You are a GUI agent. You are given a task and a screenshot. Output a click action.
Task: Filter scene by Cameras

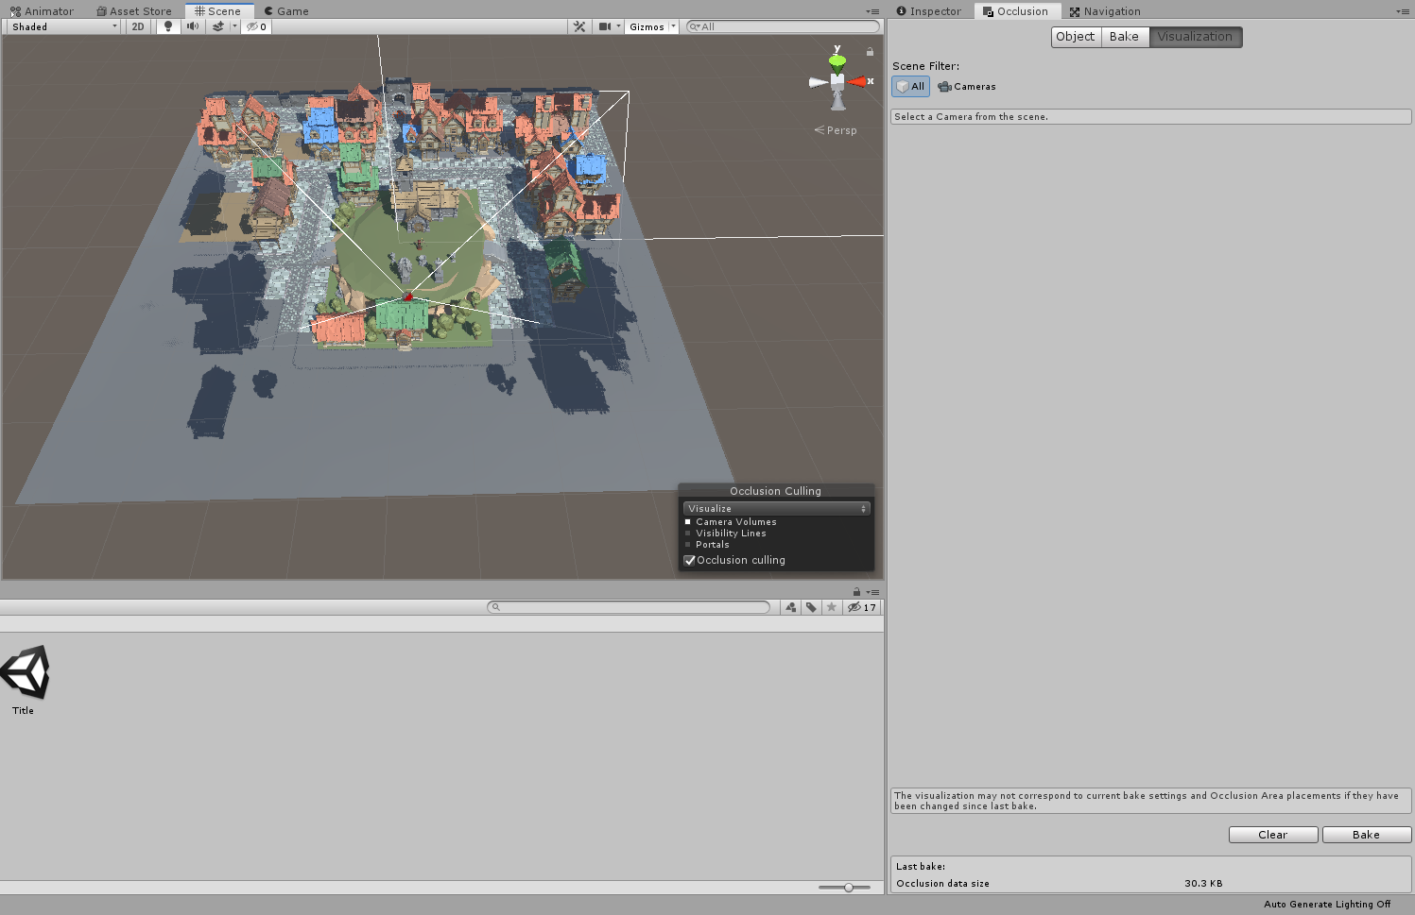tap(967, 86)
